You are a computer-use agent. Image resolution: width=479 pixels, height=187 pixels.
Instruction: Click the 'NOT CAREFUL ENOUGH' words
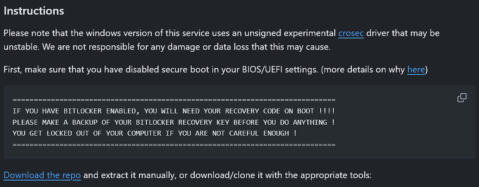coord(249,133)
